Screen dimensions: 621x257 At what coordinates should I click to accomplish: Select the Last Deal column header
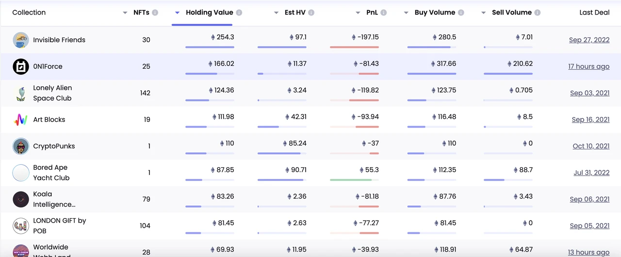594,13
